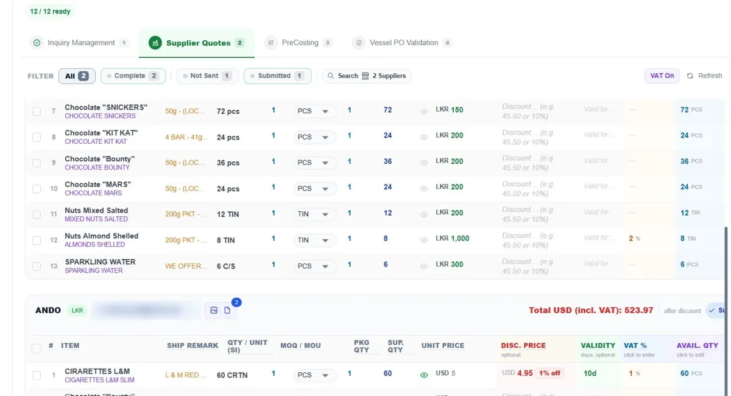Open the document attachment icon for ANDO
This screenshot has height=396, width=731.
click(x=227, y=310)
